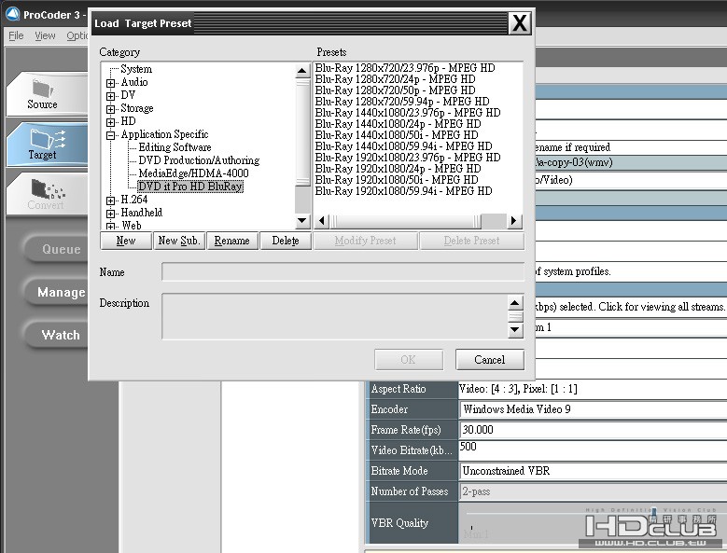
Task: Choose Blu-Ray 1440x1080/23.976p - MPEG HD preset
Action: [408, 113]
